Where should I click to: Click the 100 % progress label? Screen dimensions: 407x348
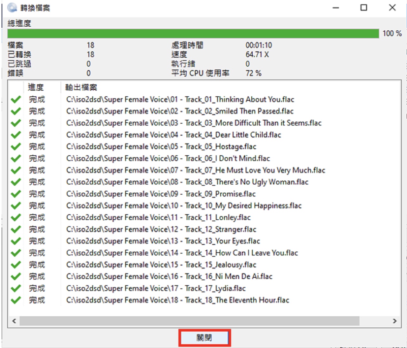[x=392, y=33]
